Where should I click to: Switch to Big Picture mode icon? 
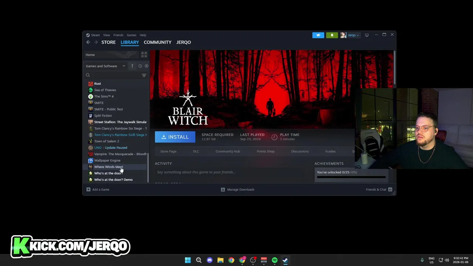[367, 35]
